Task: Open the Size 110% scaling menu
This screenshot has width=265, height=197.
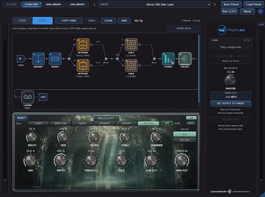Action: (229, 11)
